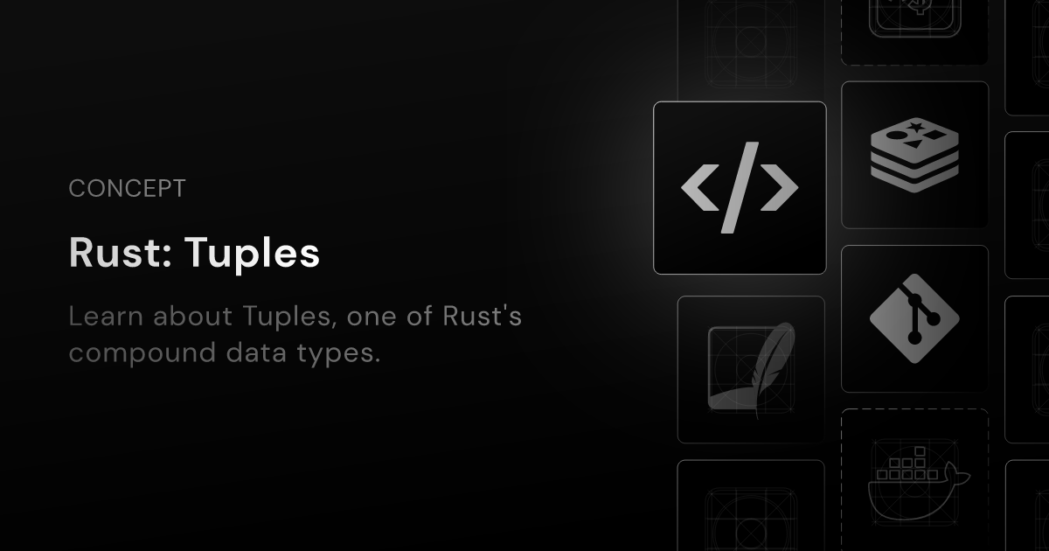The height and width of the screenshot is (551, 1049).
Task: Select the Redis stacked layers icon
Action: [914, 155]
